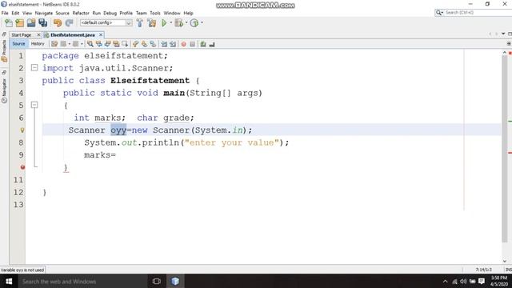Toggle Rectangular Selection mode
The height and width of the screenshot is (288, 512).
(125, 44)
